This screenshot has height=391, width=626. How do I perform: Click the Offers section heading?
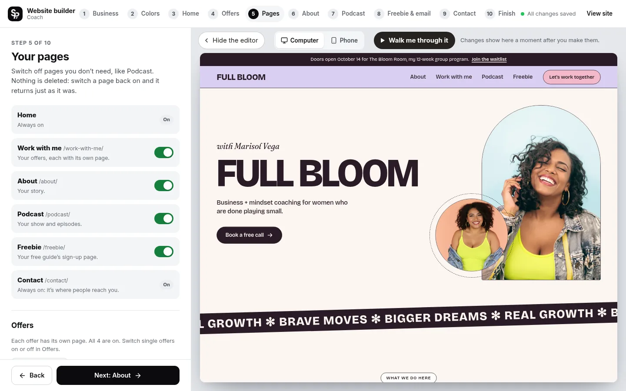pos(22,325)
